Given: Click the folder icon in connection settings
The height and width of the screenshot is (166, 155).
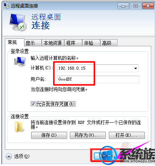Looking at the screenshot, I should [x=19, y=127].
